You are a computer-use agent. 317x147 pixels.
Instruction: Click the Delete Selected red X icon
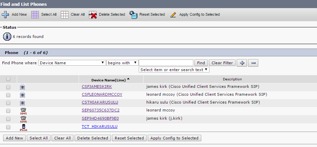pos(93,15)
